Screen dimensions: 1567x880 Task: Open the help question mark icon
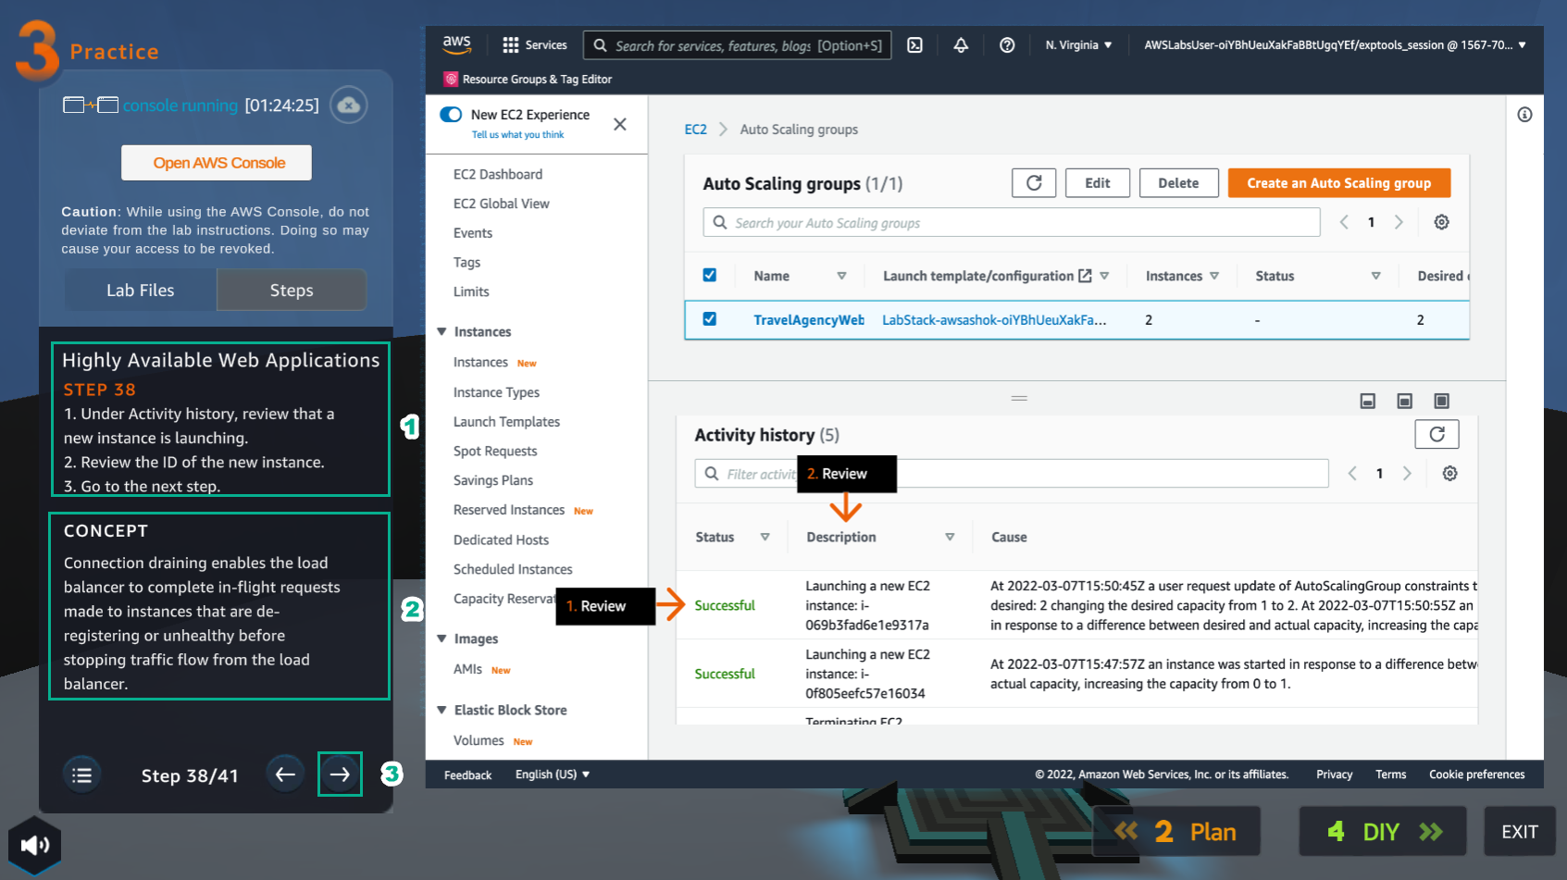tap(1007, 44)
